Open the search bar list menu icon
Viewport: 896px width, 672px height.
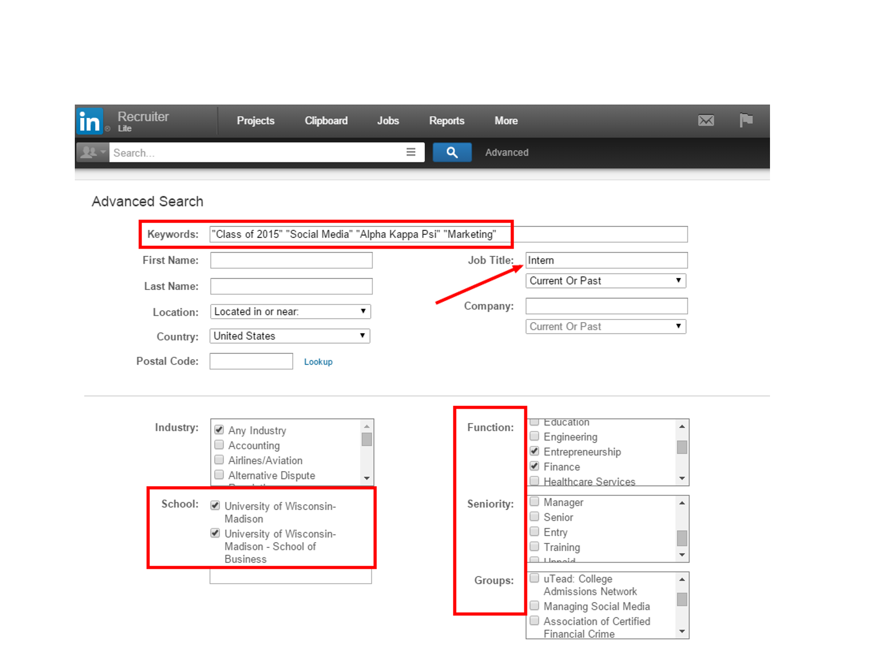411,152
